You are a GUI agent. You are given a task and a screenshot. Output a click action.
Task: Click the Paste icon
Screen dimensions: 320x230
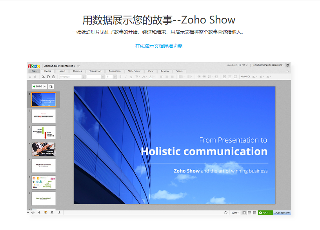53,77
